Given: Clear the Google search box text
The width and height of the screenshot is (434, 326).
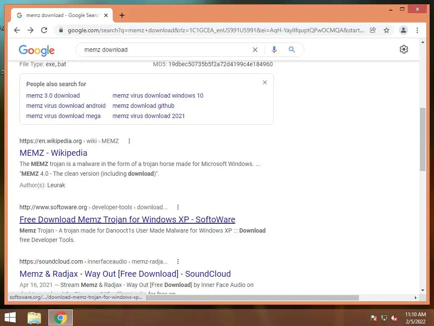Looking at the screenshot, I should [255, 50].
